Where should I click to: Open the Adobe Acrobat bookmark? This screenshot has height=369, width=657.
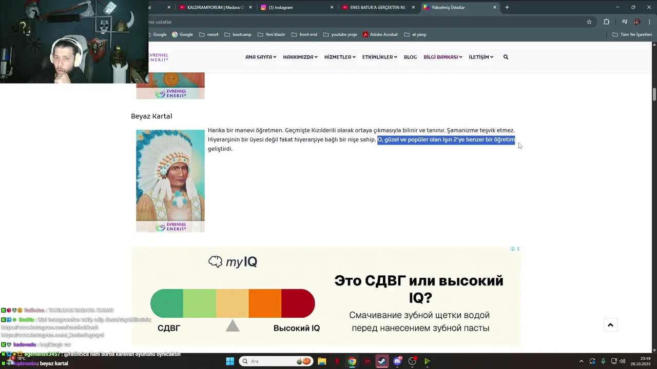(380, 34)
